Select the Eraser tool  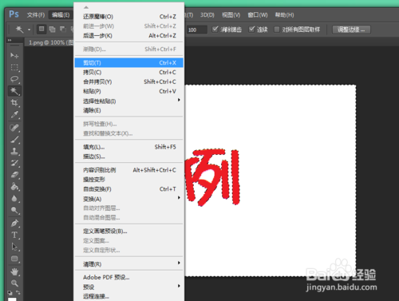coord(14,175)
